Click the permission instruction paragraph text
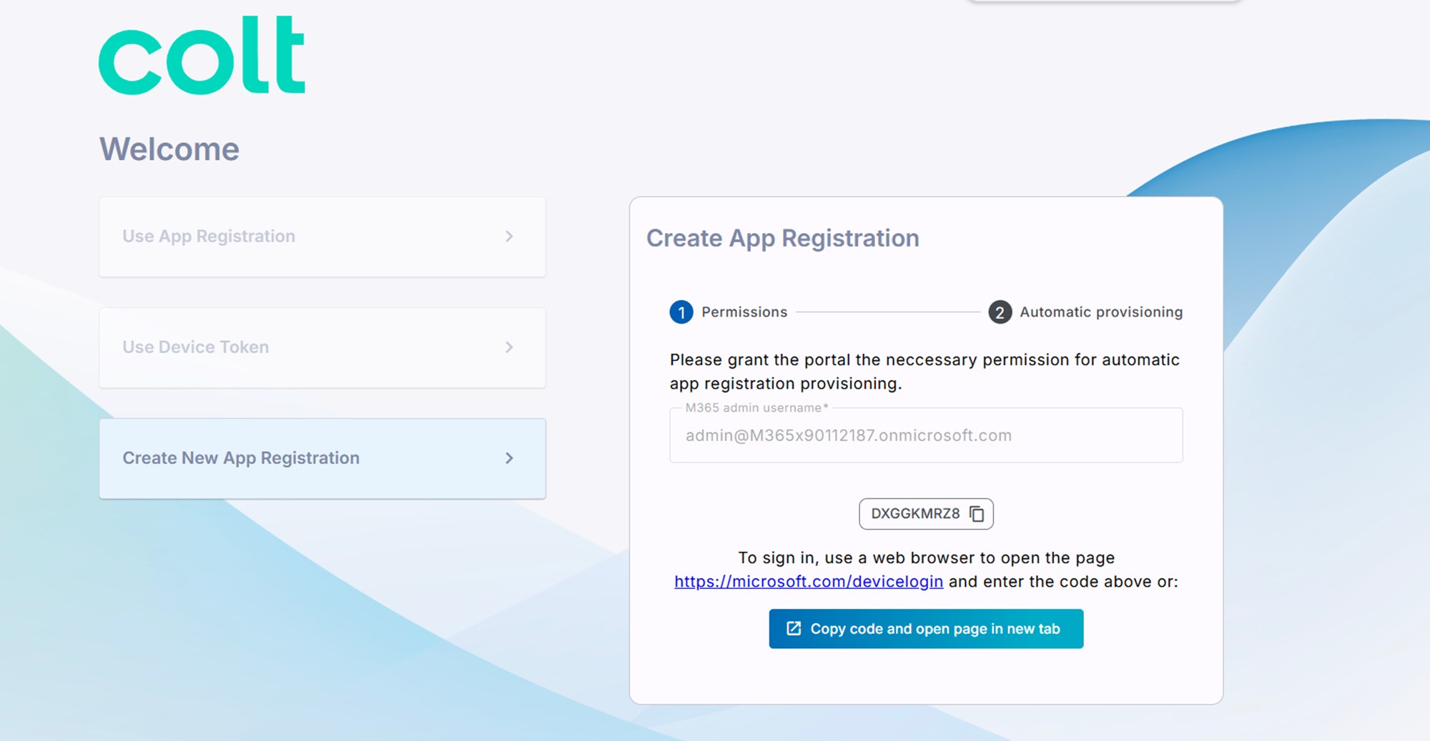The width and height of the screenshot is (1430, 741). (x=924, y=372)
